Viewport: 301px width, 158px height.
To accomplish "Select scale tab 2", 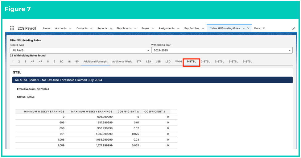I will point(19,62).
